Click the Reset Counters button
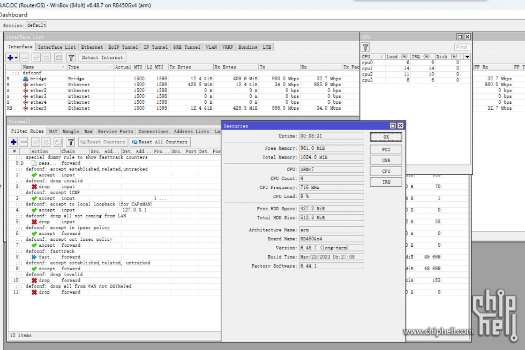The width and height of the screenshot is (525, 350). point(103,142)
